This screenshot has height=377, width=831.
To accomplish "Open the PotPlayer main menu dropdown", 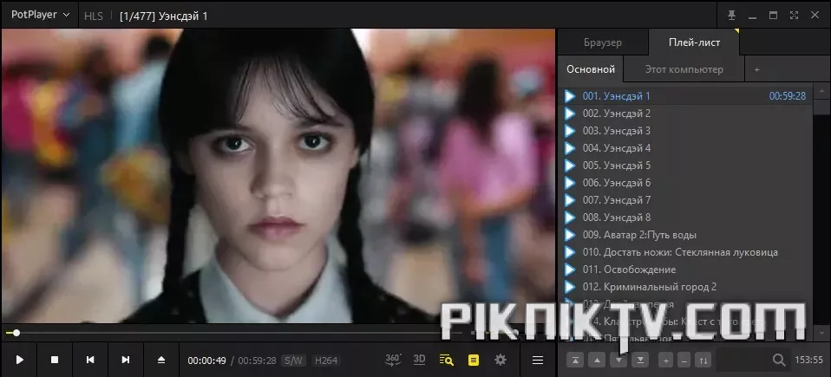I will point(40,15).
